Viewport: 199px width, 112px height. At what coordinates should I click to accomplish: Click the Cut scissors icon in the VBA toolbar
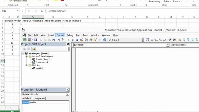[41, 40]
